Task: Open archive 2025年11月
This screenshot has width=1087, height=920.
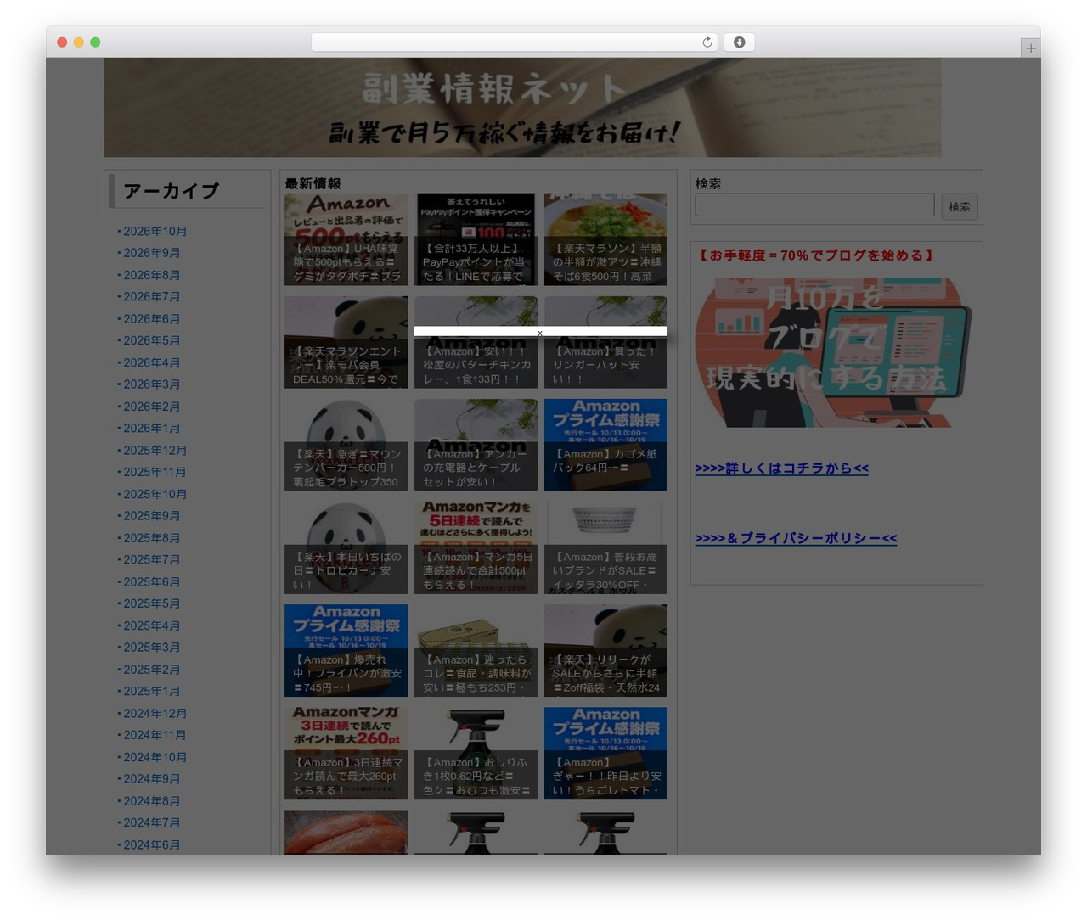Action: click(x=155, y=472)
